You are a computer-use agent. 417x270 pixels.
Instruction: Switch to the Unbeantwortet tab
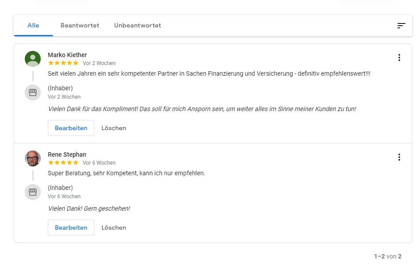click(x=137, y=26)
